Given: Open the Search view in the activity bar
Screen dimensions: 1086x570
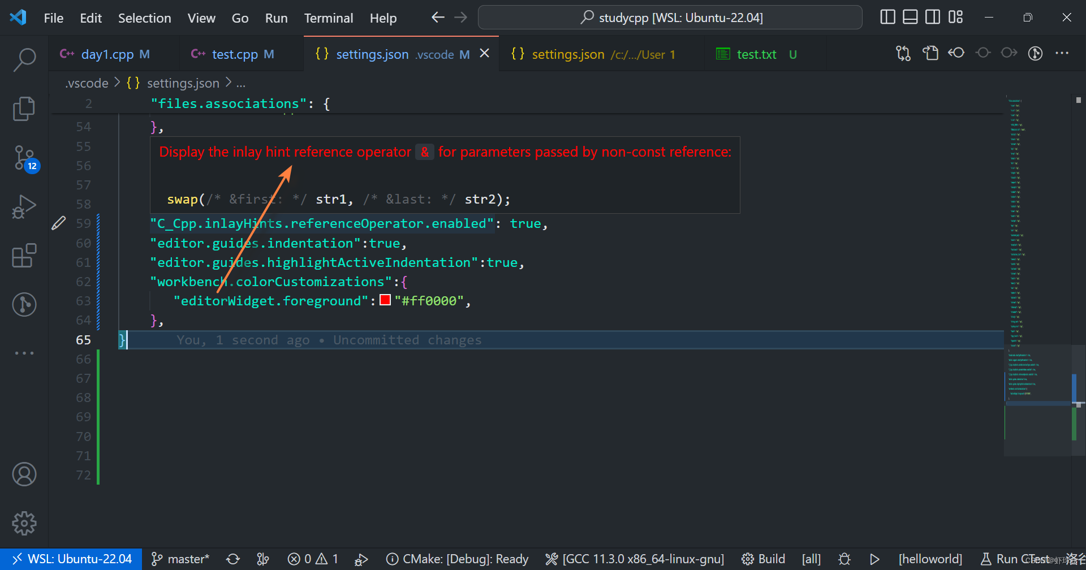Looking at the screenshot, I should pyautogui.click(x=24, y=60).
